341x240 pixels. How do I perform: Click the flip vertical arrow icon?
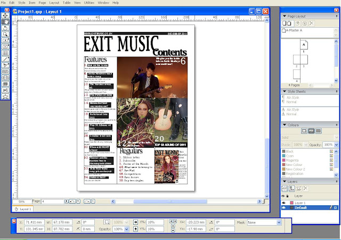tap(135, 229)
